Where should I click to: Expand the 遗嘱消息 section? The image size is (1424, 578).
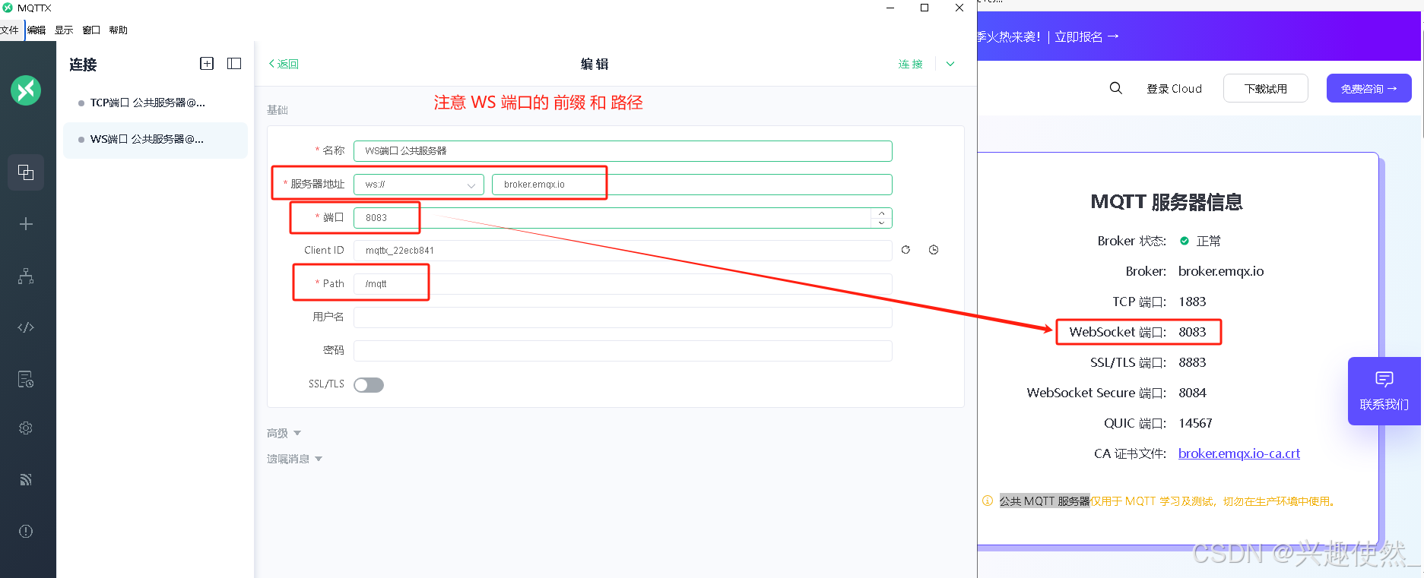[x=294, y=459]
